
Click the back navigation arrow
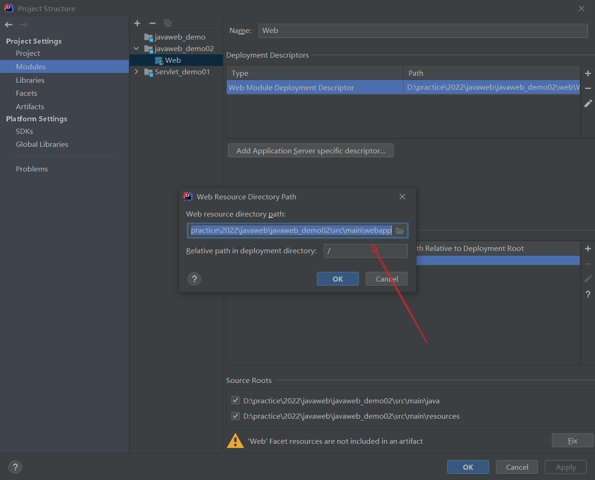click(9, 25)
